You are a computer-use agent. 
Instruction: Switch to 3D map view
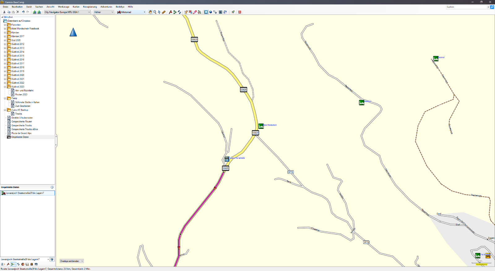pyautogui.click(x=210, y=12)
